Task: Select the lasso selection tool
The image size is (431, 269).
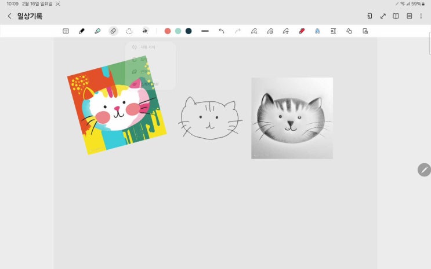Action: [129, 31]
